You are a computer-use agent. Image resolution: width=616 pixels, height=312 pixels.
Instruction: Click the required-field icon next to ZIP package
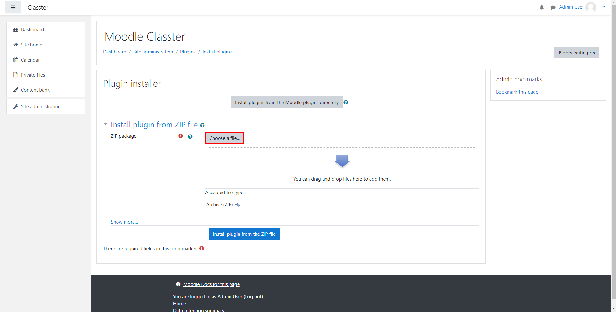tap(181, 136)
